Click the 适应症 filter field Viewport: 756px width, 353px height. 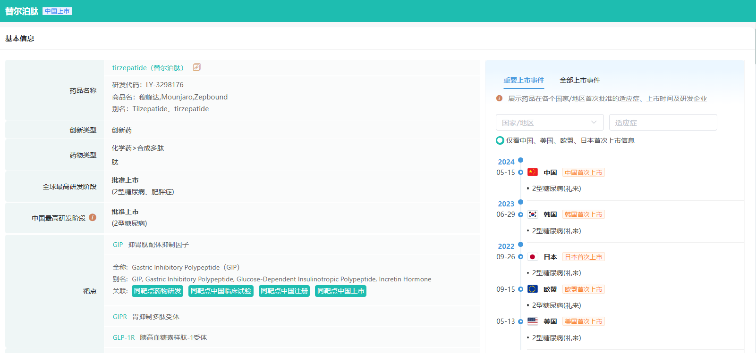pyautogui.click(x=663, y=123)
